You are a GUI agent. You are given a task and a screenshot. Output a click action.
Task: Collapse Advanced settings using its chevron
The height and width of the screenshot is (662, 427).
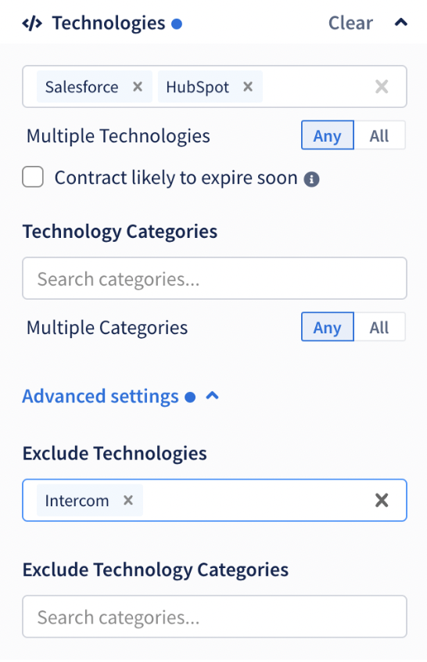pos(212,396)
